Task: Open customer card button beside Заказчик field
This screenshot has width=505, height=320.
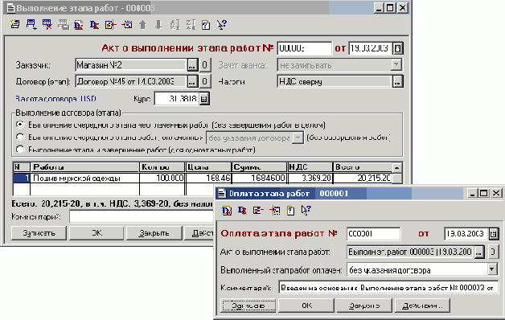Action: (x=205, y=65)
